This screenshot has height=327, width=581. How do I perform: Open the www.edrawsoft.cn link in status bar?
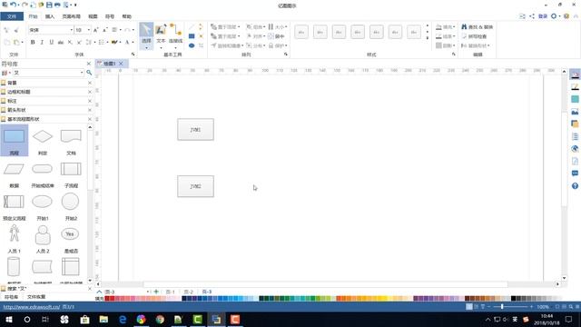click(x=32, y=307)
